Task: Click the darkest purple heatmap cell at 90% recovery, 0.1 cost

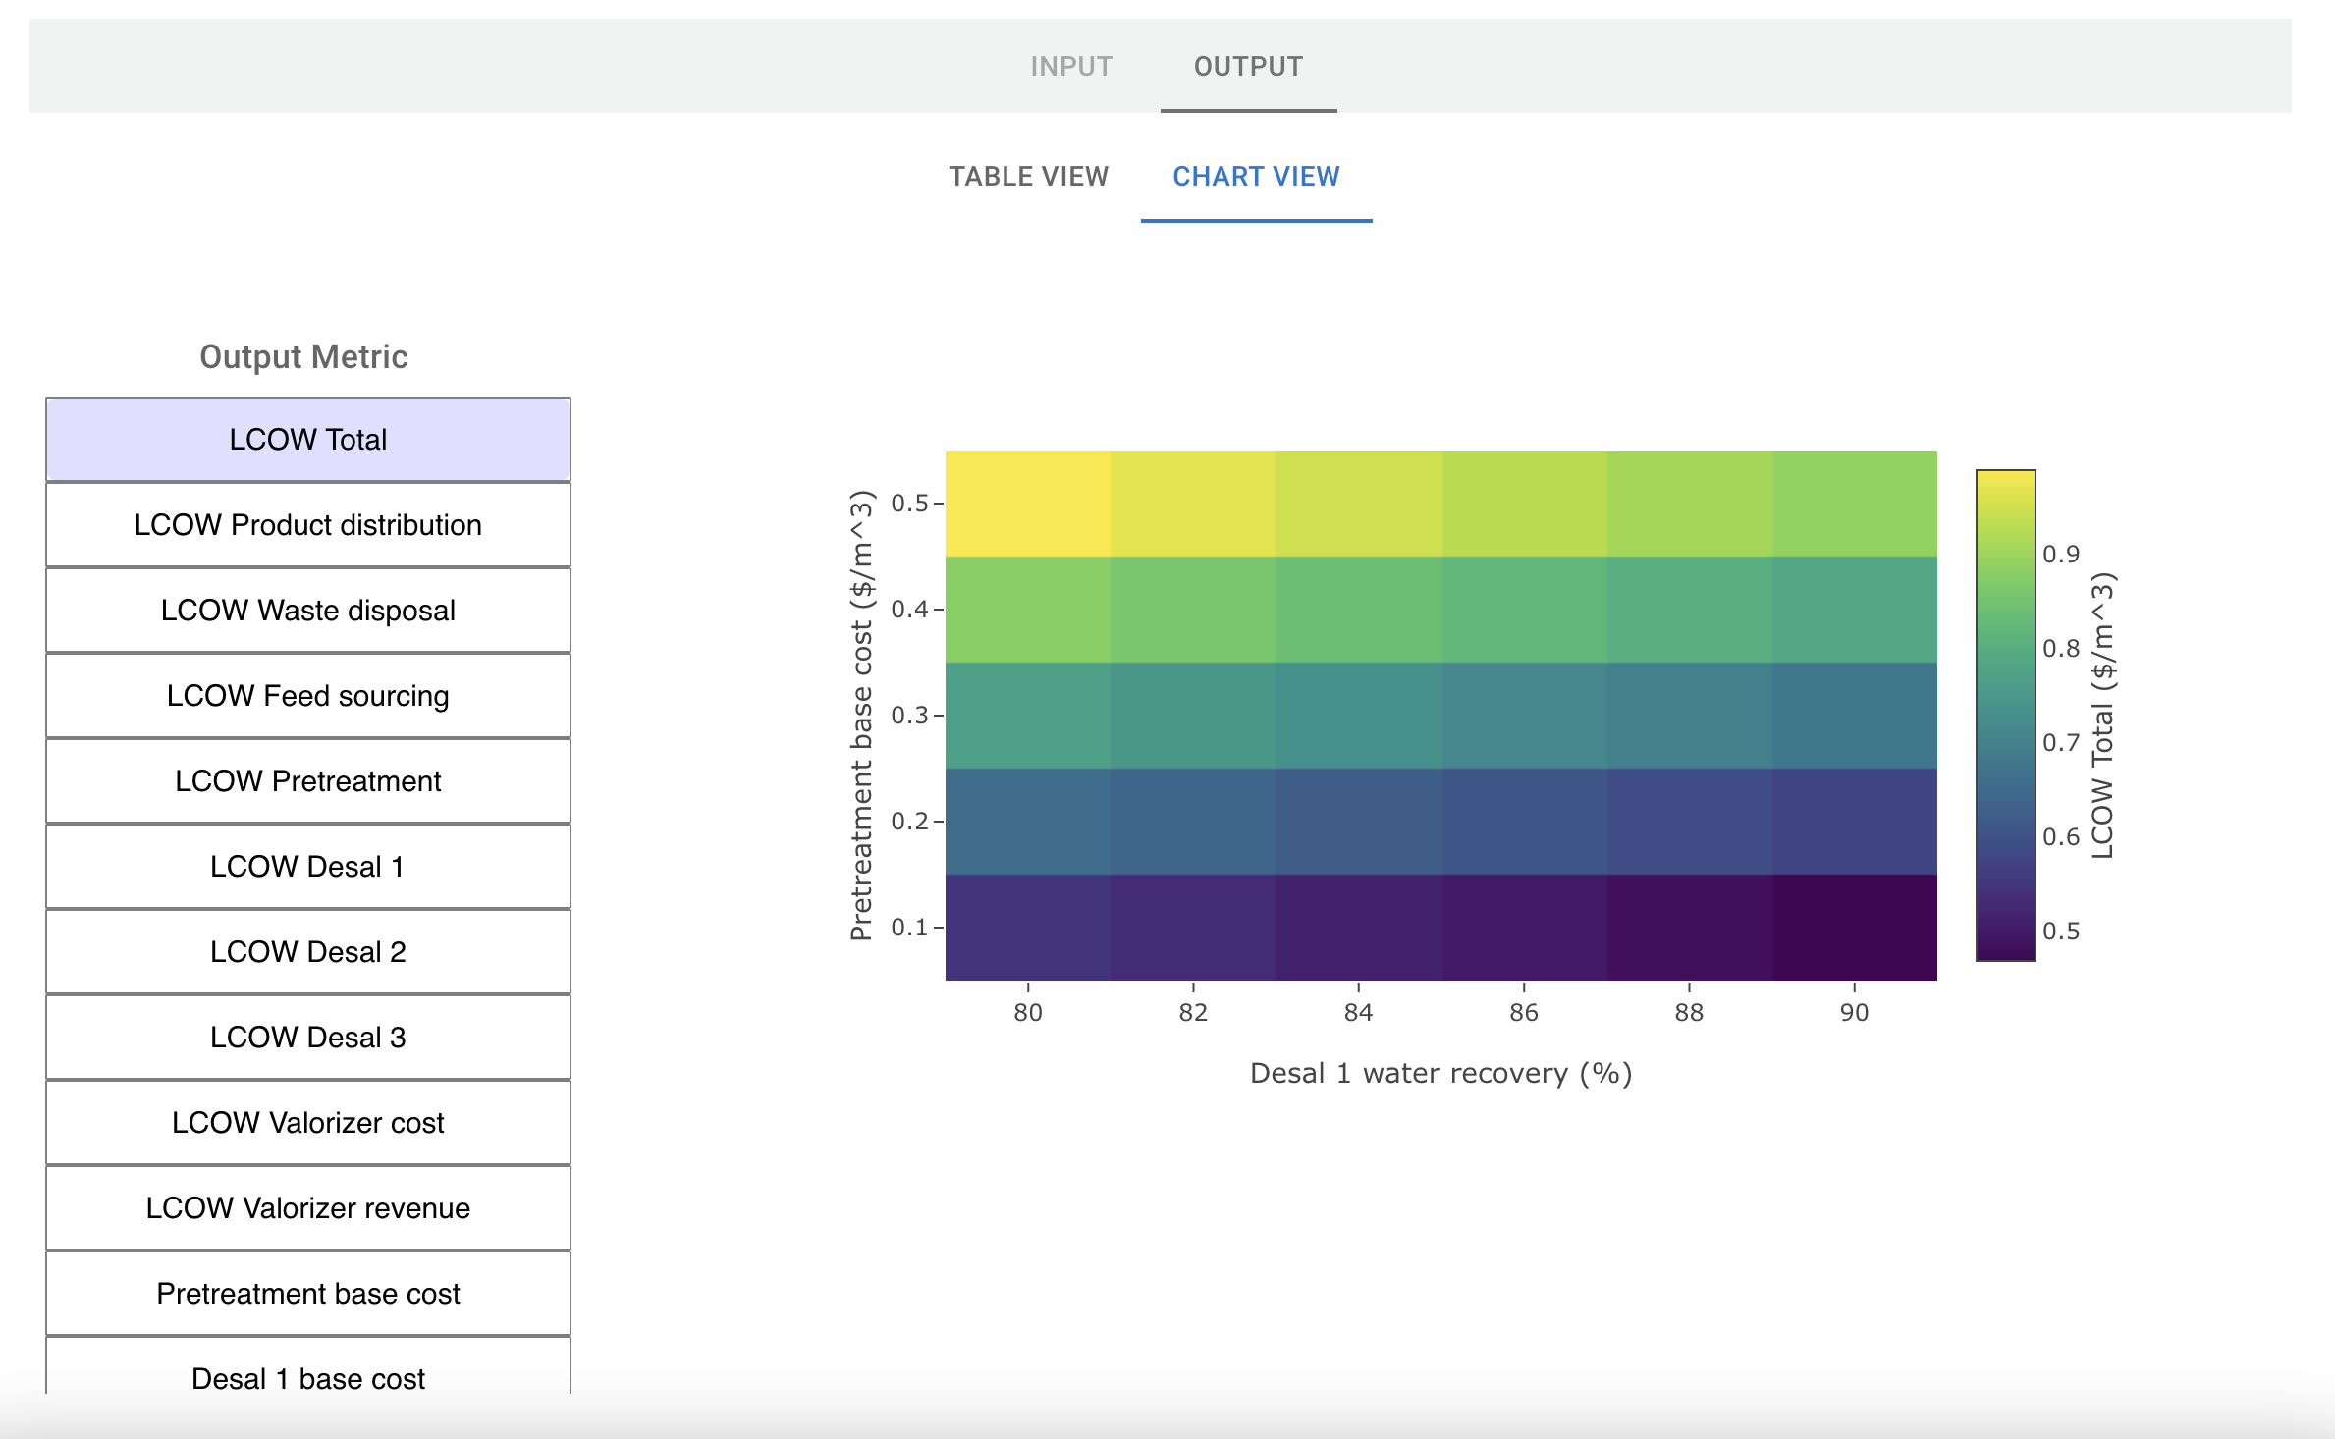Action: (1855, 928)
